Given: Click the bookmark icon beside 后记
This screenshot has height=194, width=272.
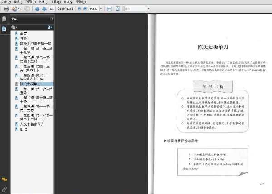Looking at the screenshot, I should (x=17, y=129).
